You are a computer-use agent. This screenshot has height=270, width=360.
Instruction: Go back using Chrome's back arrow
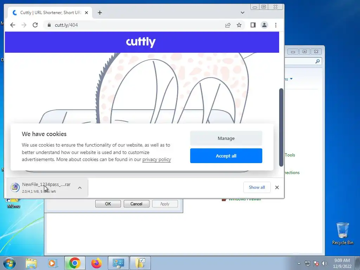point(13,25)
